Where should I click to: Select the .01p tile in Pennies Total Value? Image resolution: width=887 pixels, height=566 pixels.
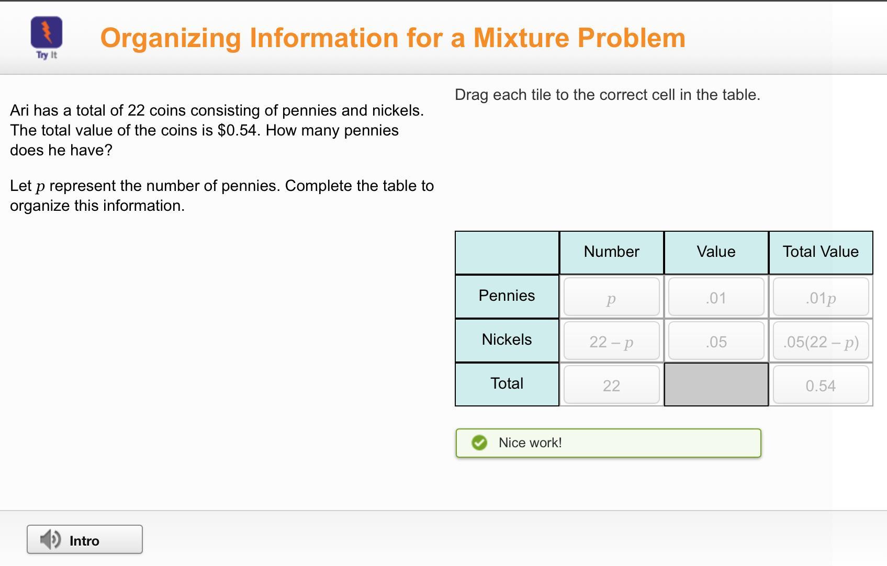click(x=821, y=297)
